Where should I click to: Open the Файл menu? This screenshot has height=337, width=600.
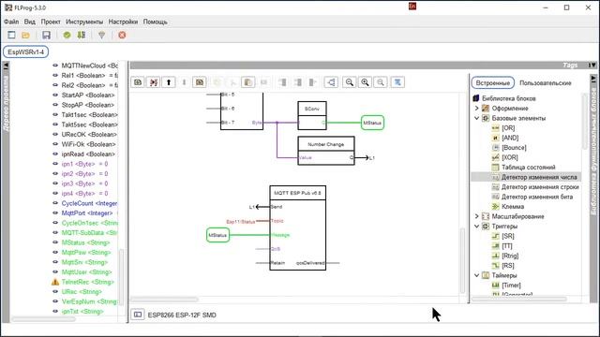[x=11, y=22]
